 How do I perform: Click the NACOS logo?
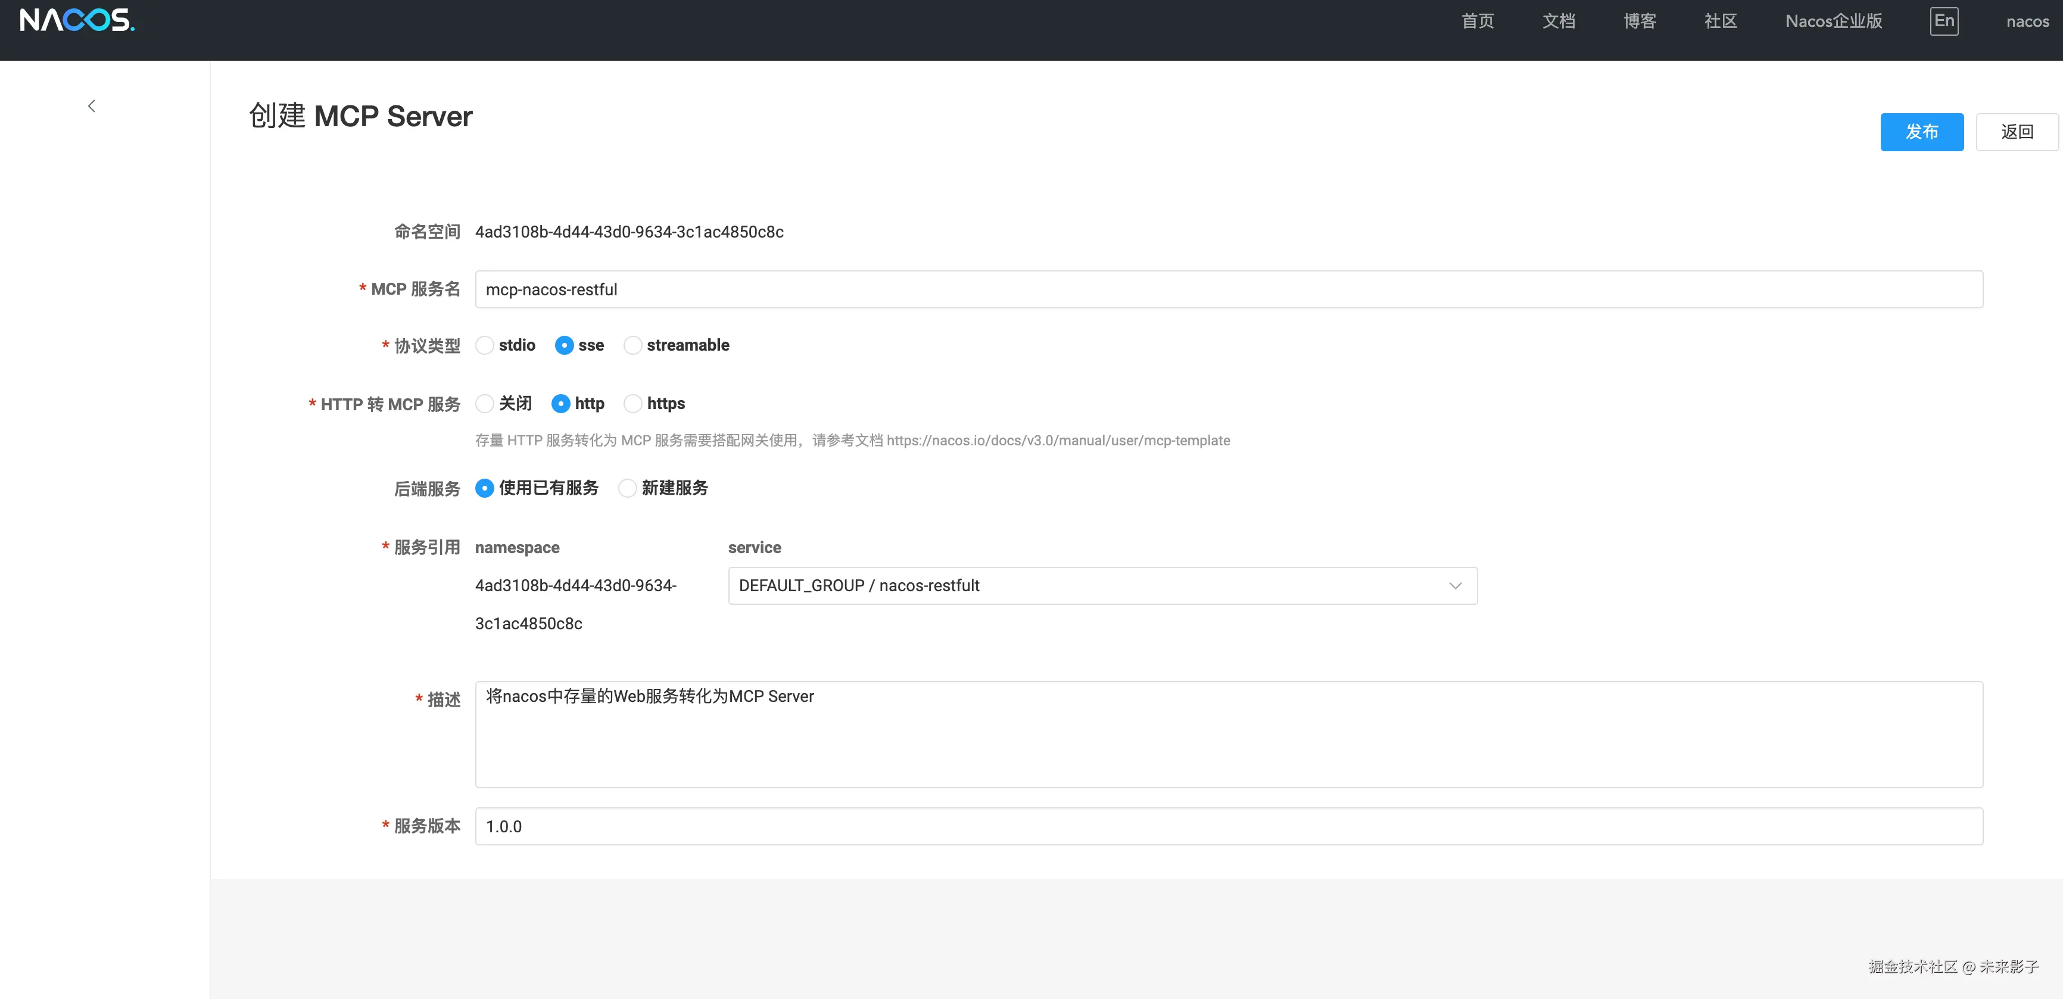(77, 21)
